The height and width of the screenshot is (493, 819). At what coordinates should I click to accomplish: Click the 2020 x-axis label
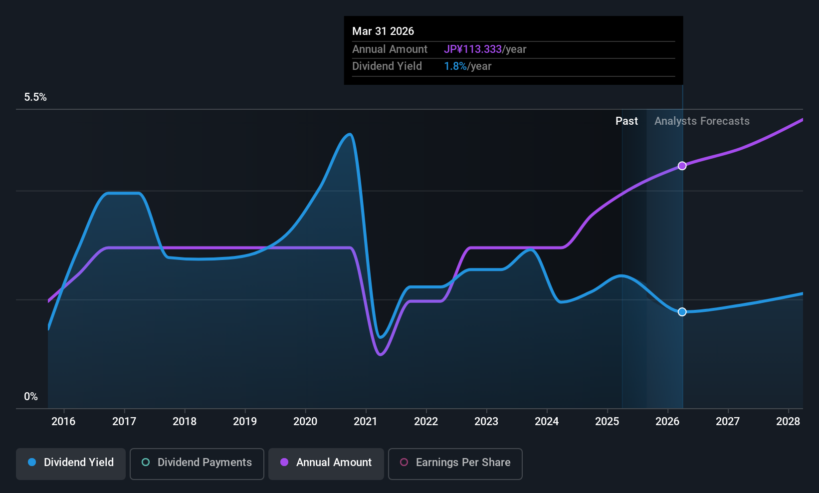click(x=305, y=422)
